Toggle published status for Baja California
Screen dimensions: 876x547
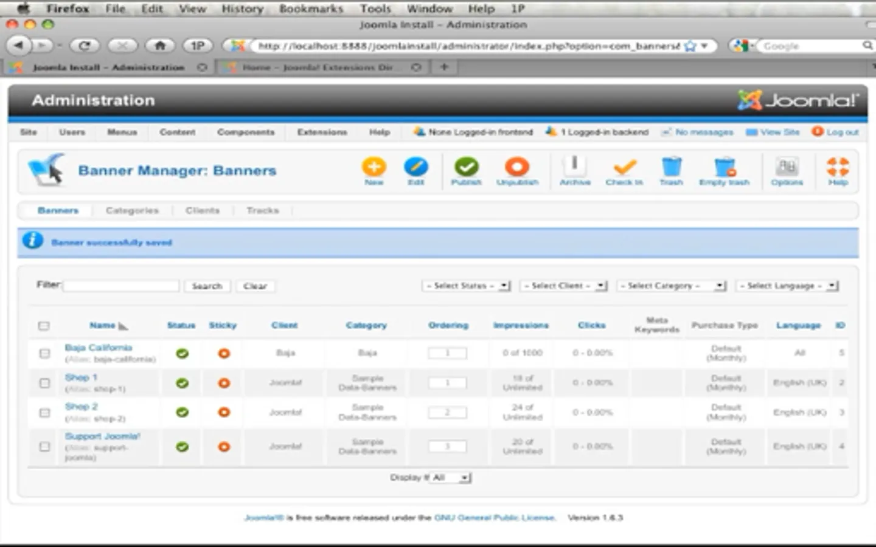coord(182,353)
